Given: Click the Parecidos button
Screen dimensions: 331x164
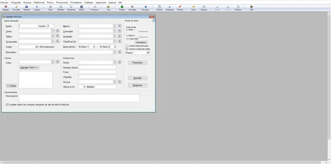Looking at the screenshot, I should 138,63.
